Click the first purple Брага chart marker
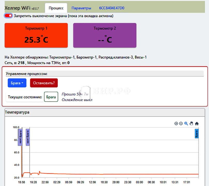Screen dimensions: 209x186 pyautogui.click(x=20, y=137)
